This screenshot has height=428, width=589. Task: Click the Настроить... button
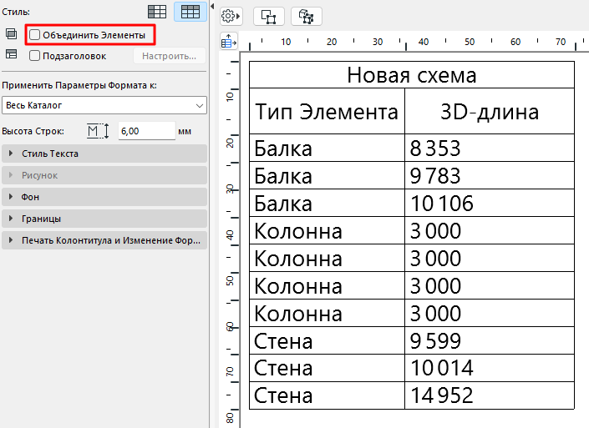click(x=169, y=56)
